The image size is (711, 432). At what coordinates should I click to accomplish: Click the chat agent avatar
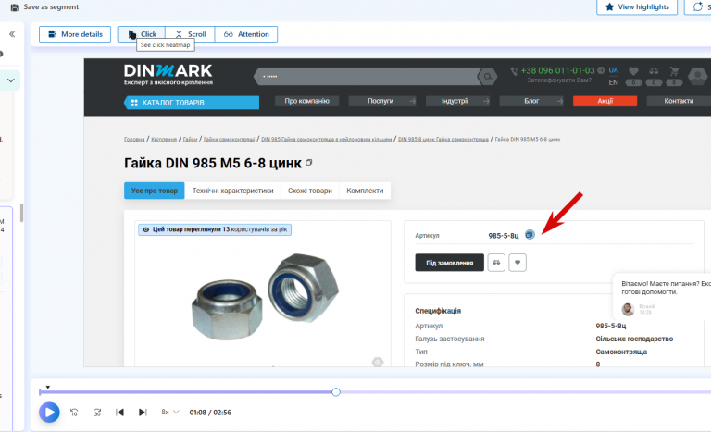628,310
